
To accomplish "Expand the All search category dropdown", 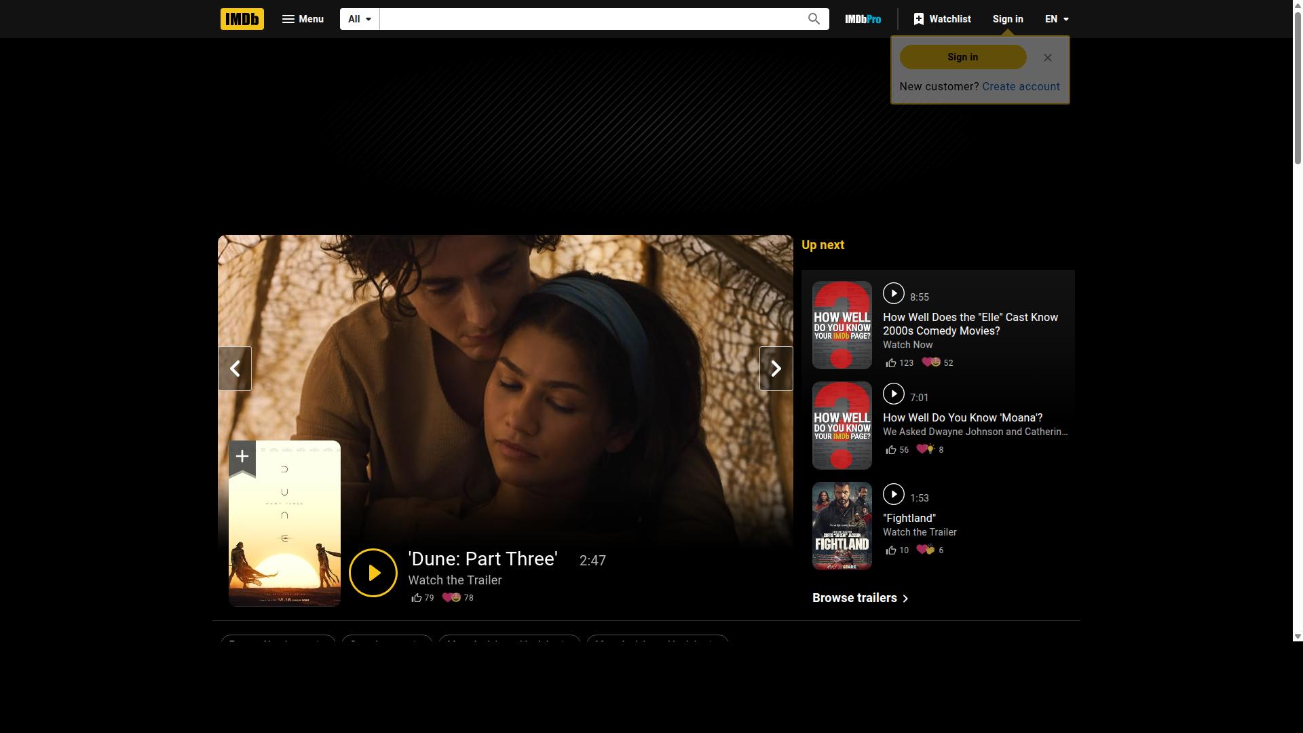I will pos(360,19).
